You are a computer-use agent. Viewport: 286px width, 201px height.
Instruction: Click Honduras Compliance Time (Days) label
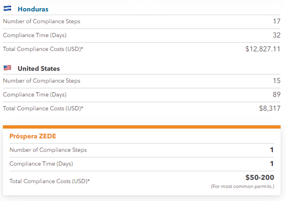[x=35, y=35]
